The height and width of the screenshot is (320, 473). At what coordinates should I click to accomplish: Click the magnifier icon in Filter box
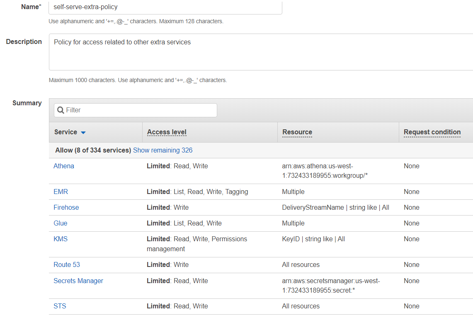[x=61, y=110]
